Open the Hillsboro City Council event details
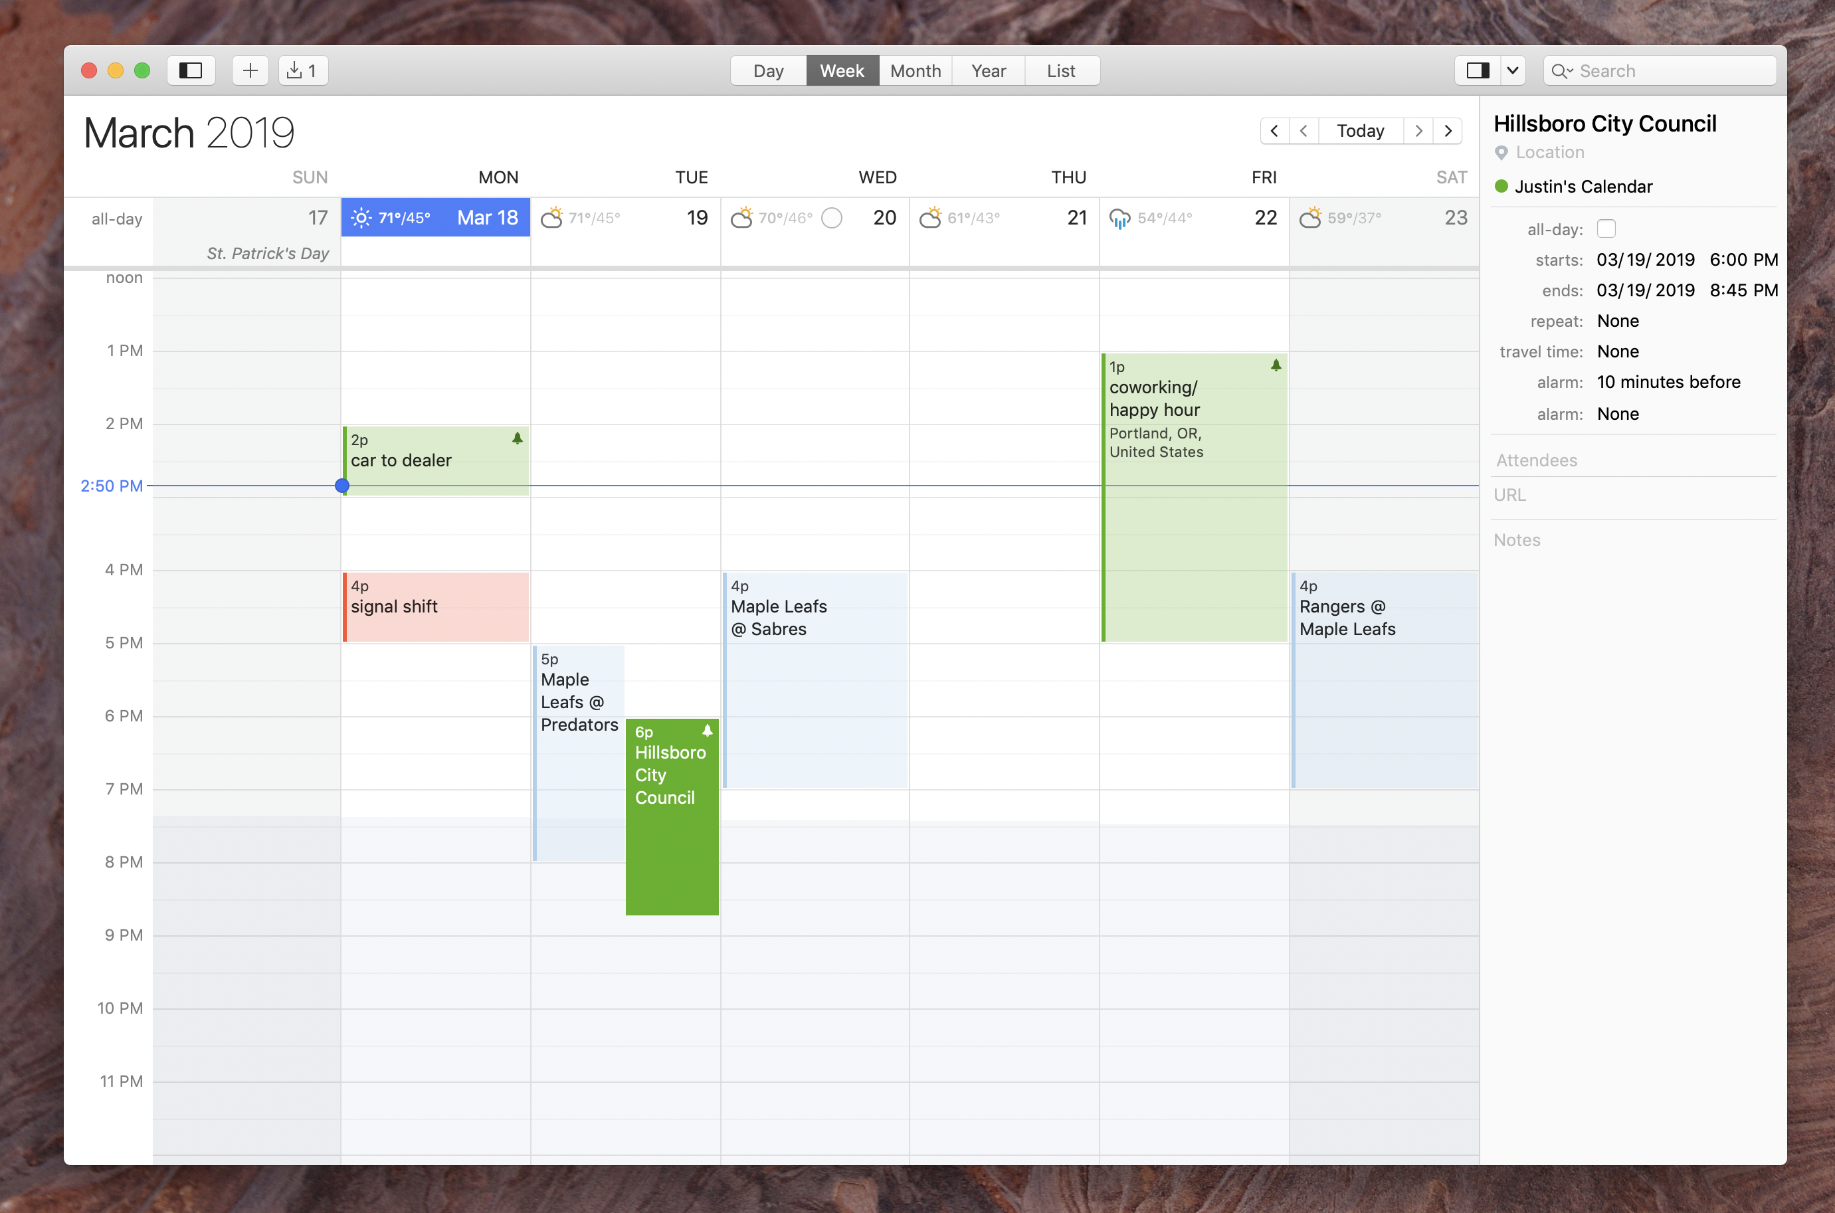 671,812
